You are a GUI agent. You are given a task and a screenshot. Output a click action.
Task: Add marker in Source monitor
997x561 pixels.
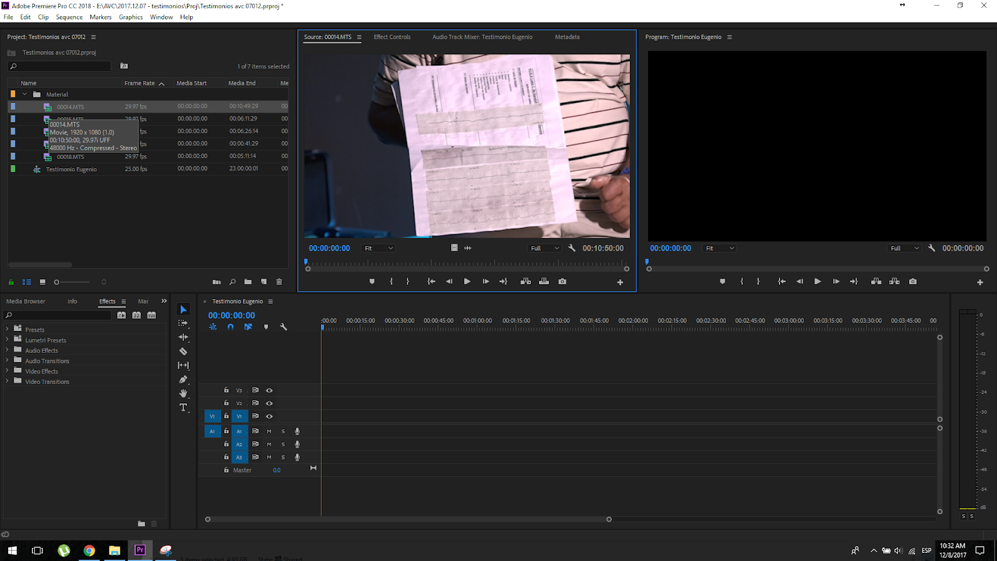coord(372,282)
